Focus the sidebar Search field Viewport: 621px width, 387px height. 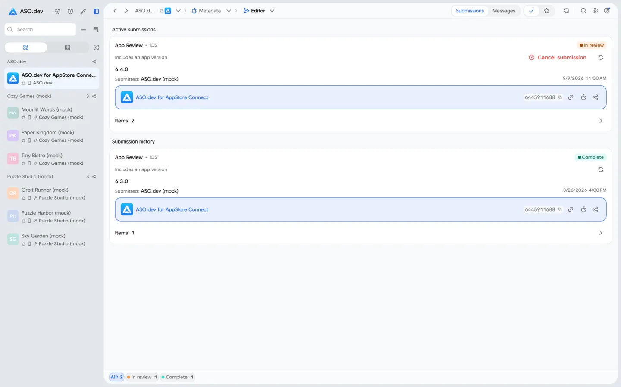40,29
